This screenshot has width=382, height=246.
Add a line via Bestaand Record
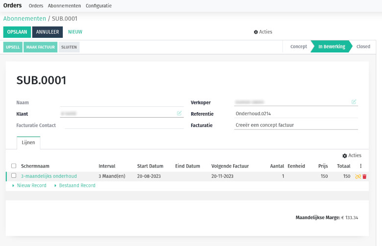click(x=77, y=186)
